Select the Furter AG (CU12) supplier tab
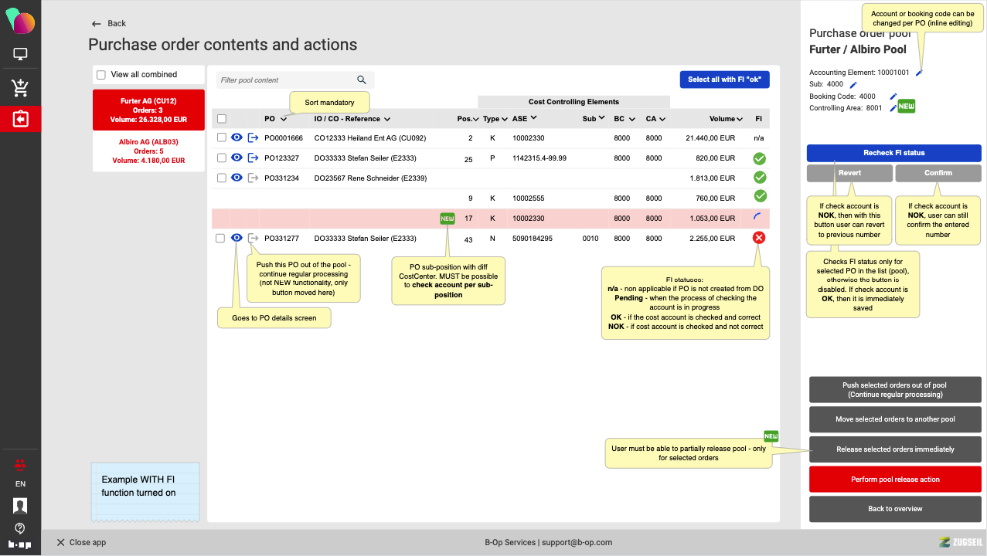987x556 pixels. [148, 110]
